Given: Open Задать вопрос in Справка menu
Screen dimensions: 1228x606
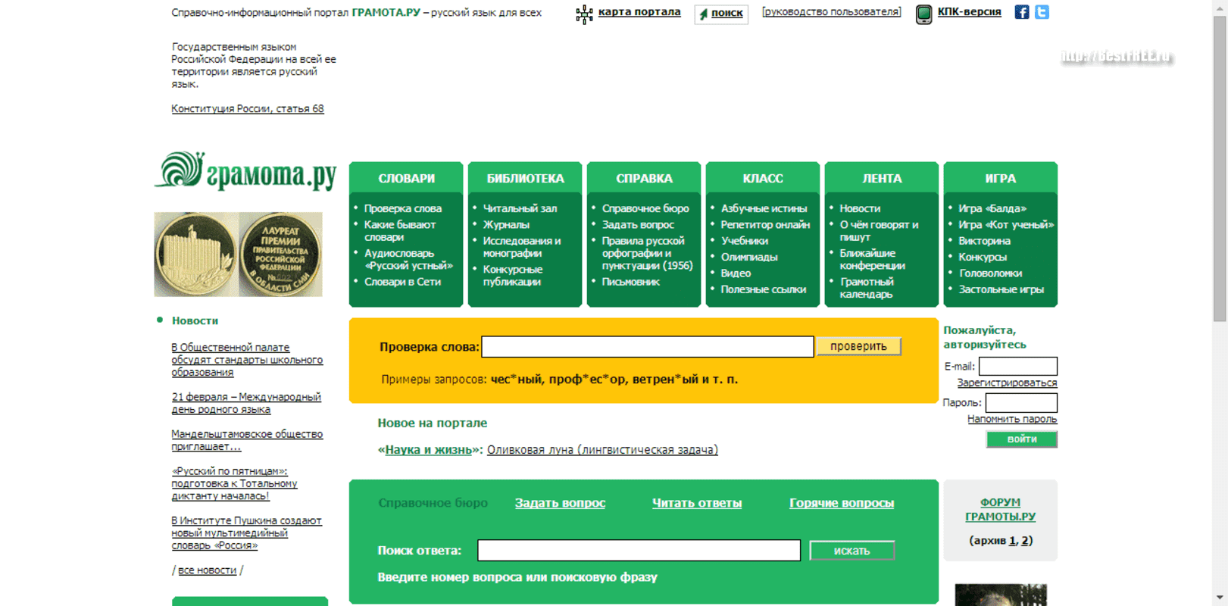Looking at the screenshot, I should [638, 224].
